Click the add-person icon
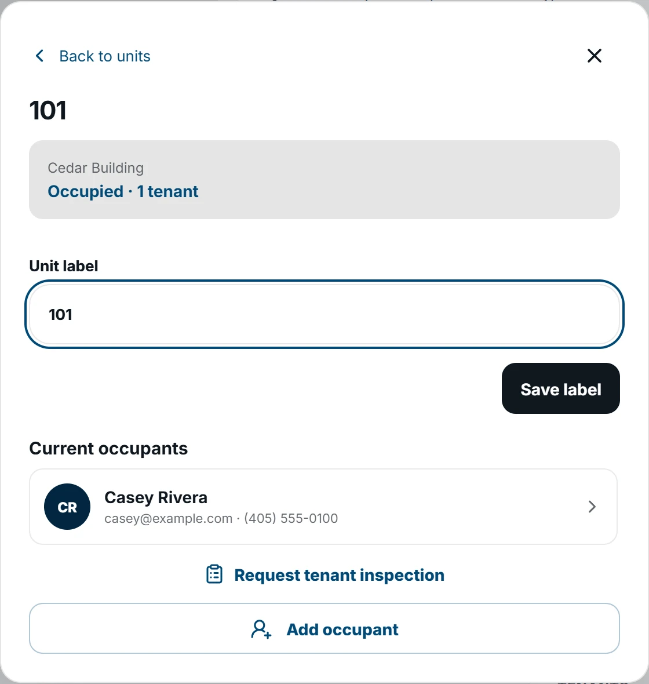This screenshot has width=649, height=684. (x=261, y=629)
